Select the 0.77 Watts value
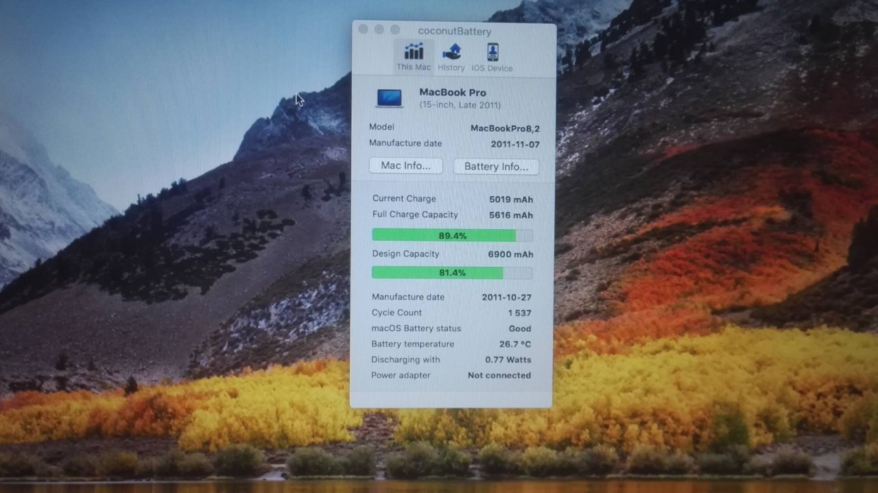878x493 pixels. (x=508, y=360)
